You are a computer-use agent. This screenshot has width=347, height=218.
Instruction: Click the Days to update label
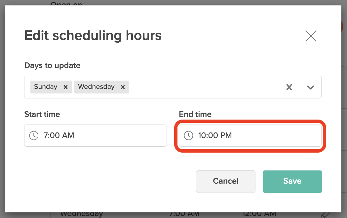(x=52, y=65)
